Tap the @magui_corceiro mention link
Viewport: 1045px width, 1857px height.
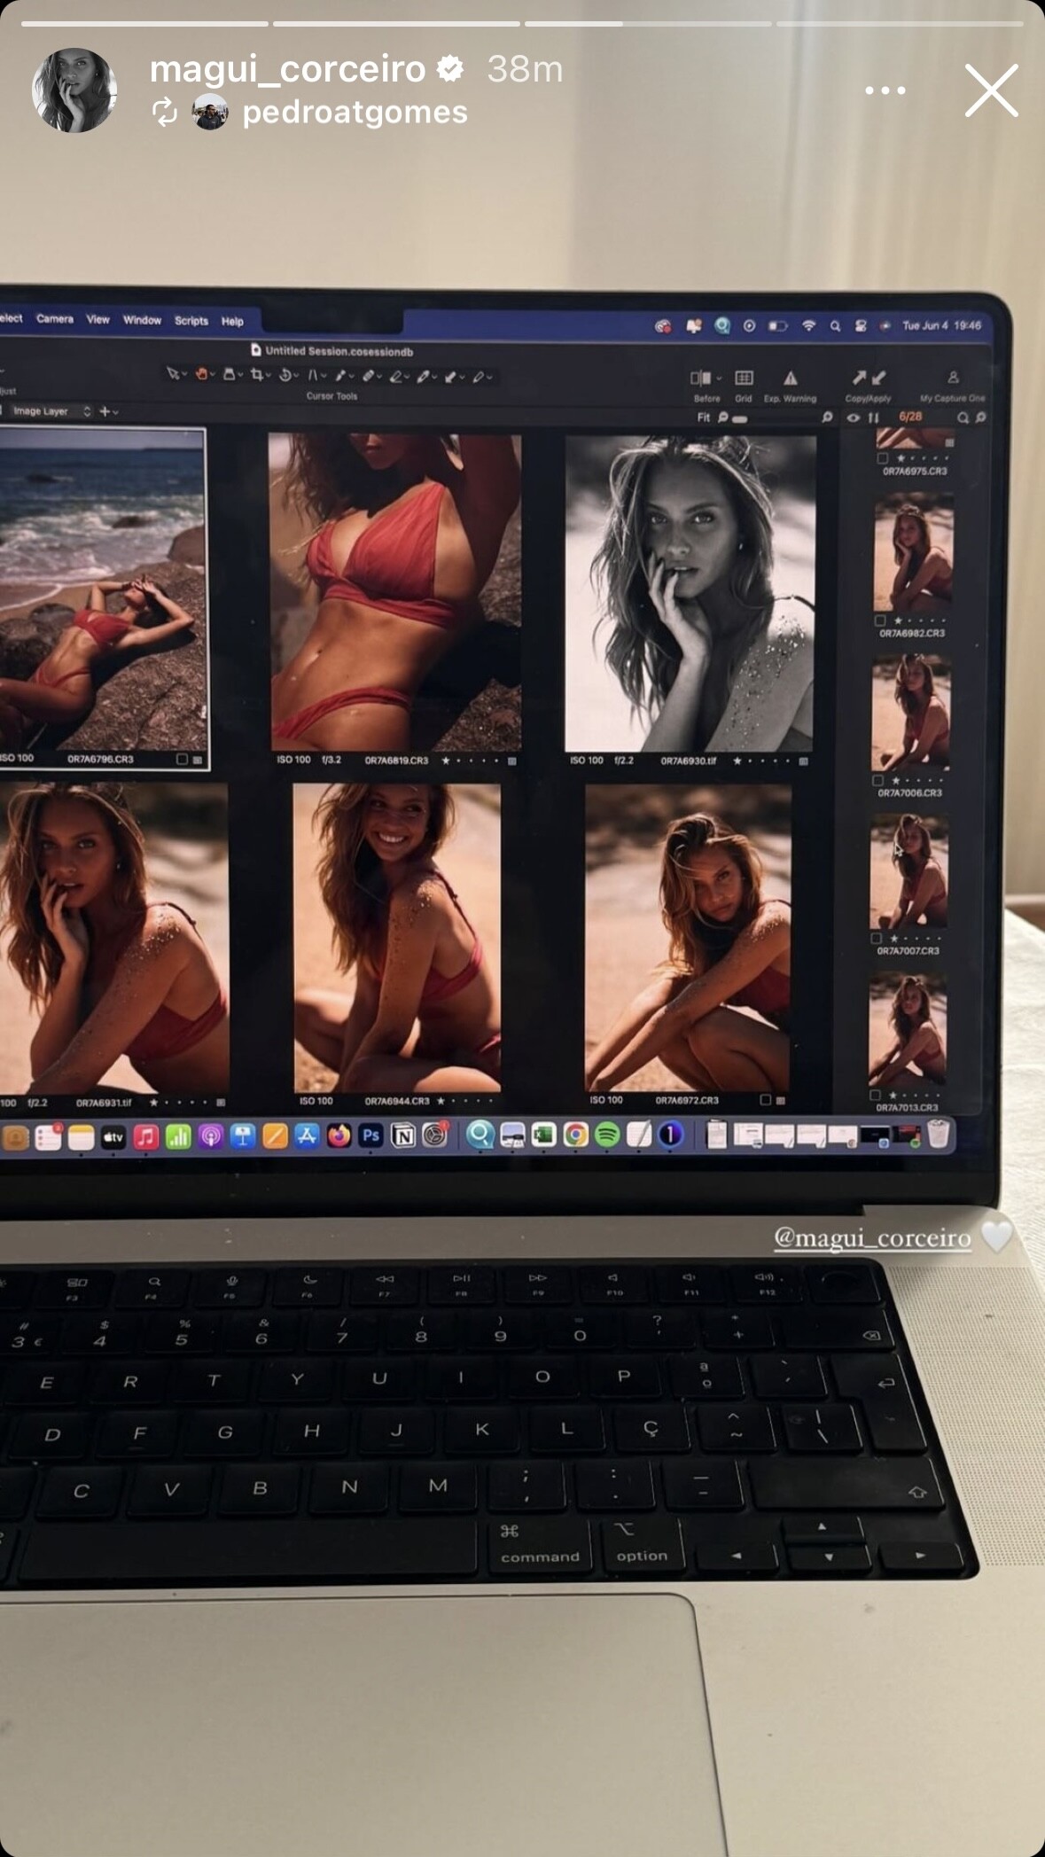[x=872, y=1237]
